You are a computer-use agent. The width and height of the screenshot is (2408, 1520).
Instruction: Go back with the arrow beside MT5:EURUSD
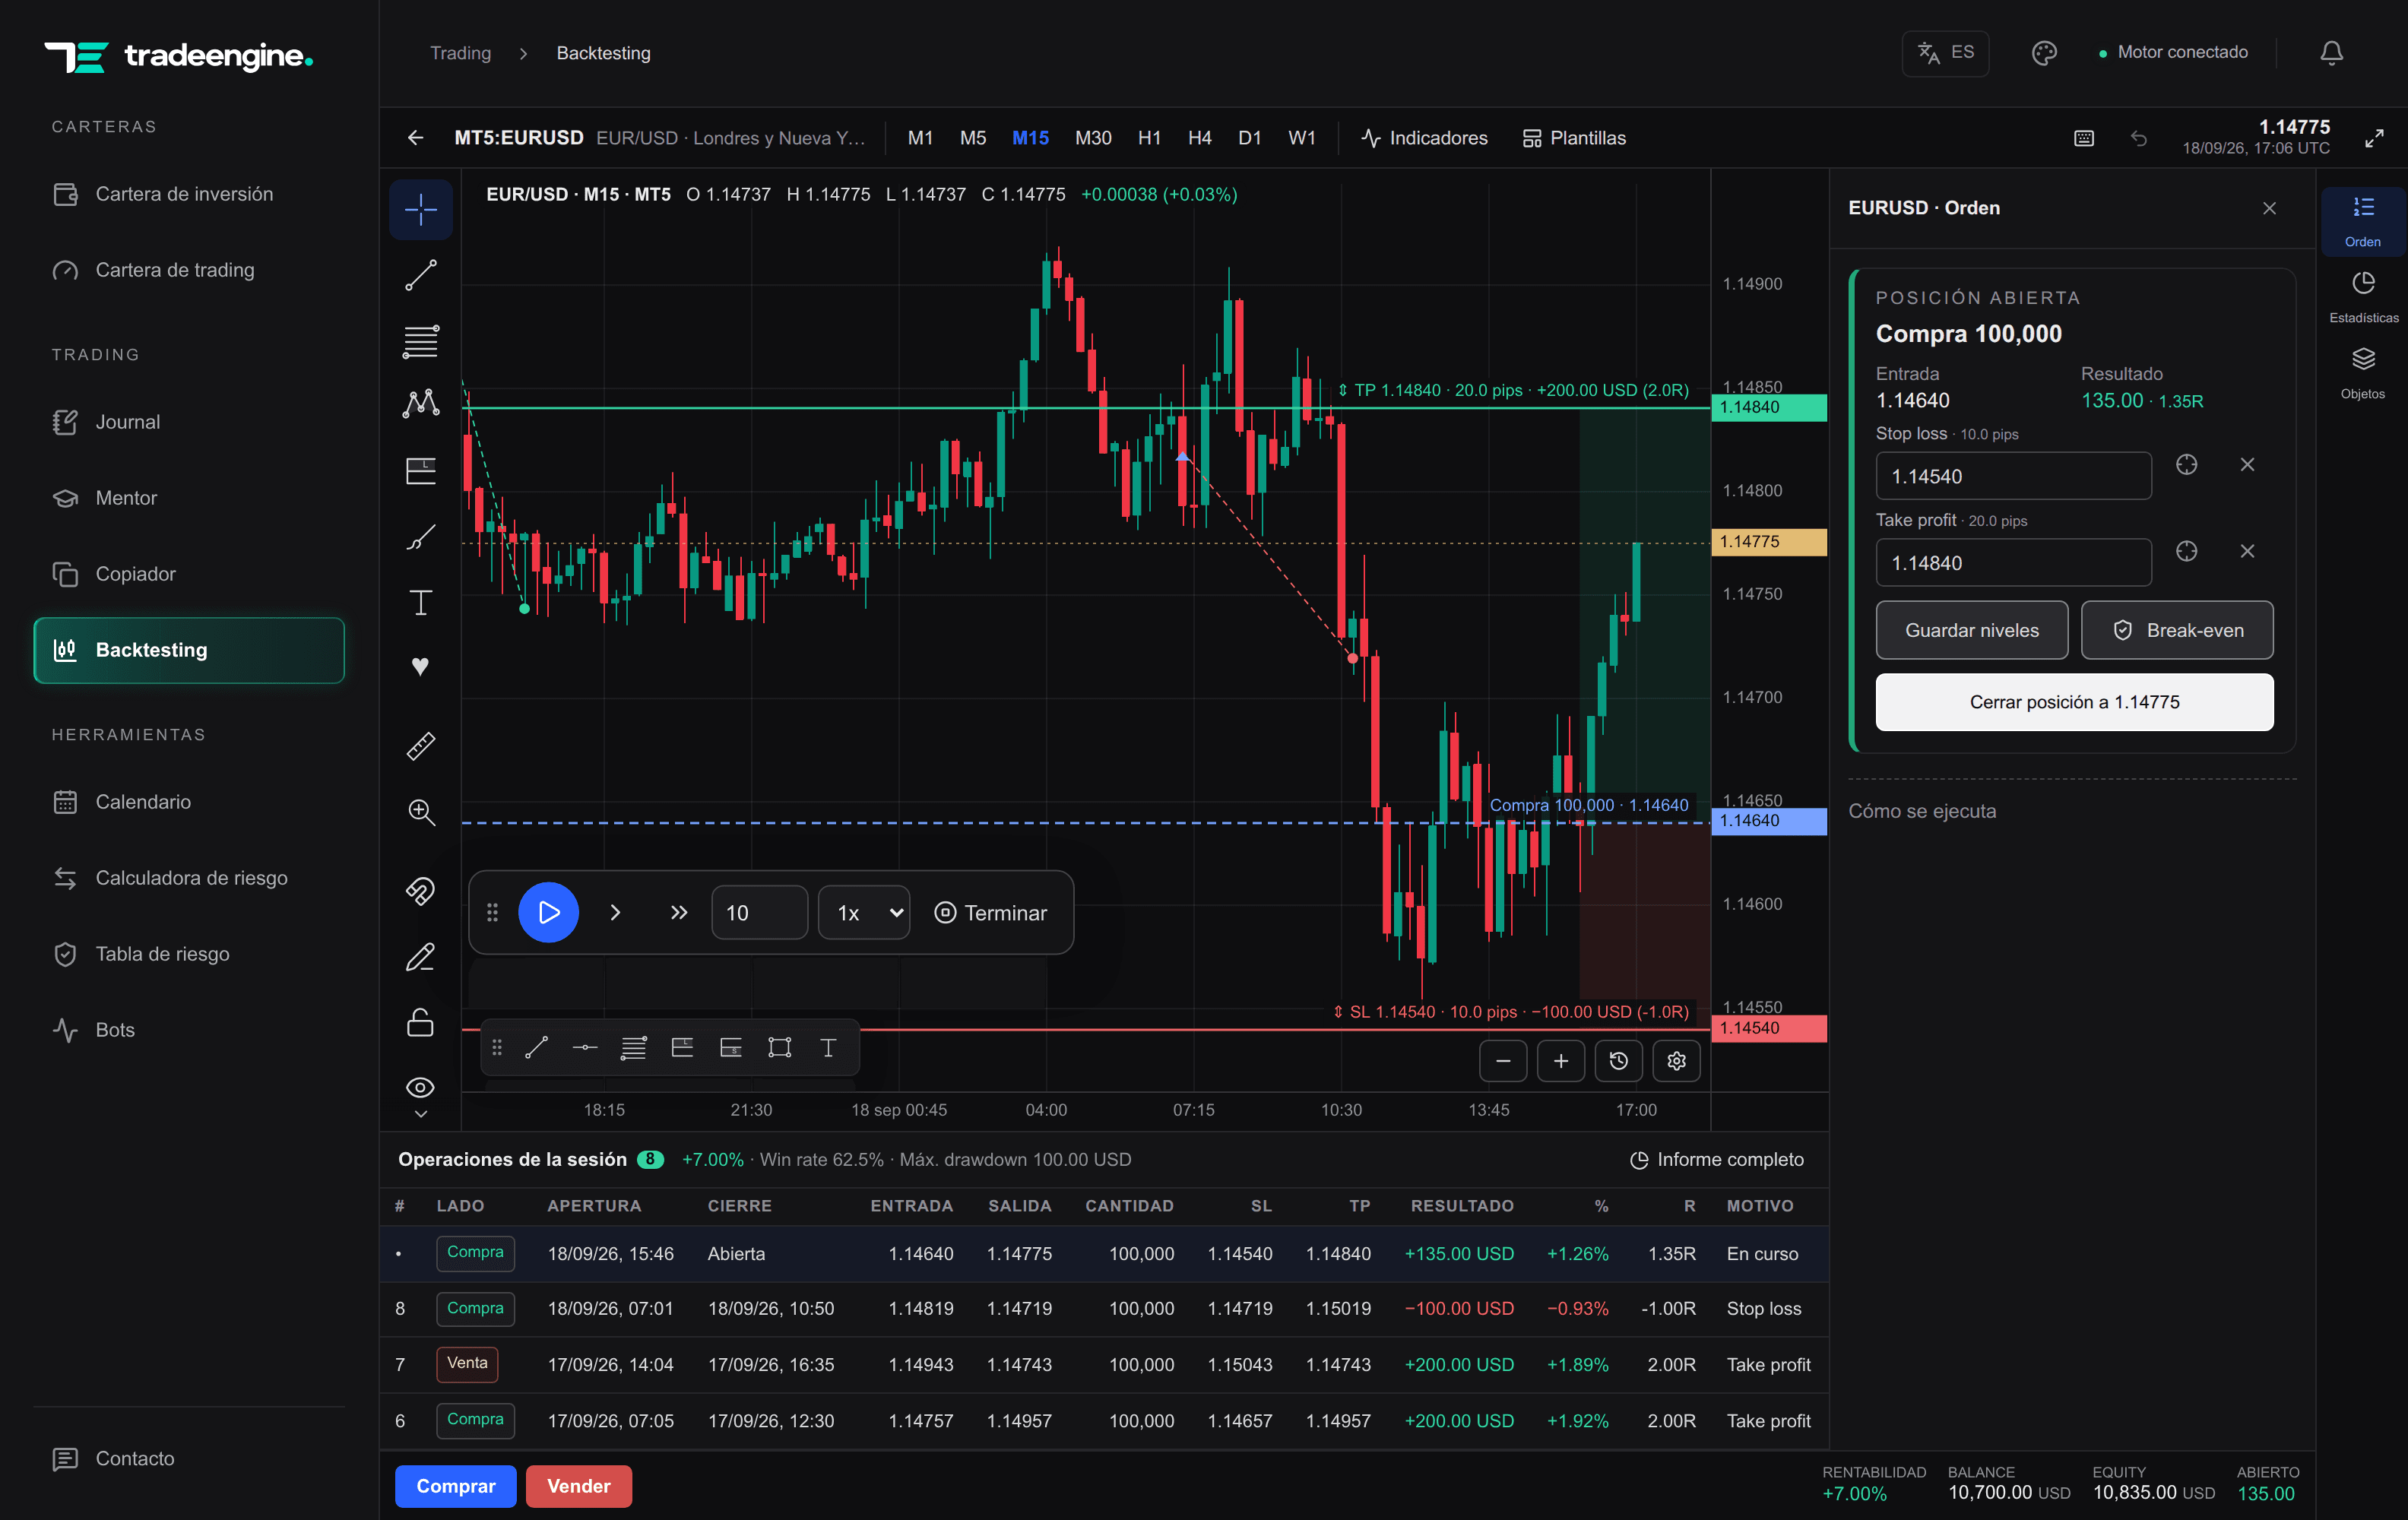coord(416,138)
